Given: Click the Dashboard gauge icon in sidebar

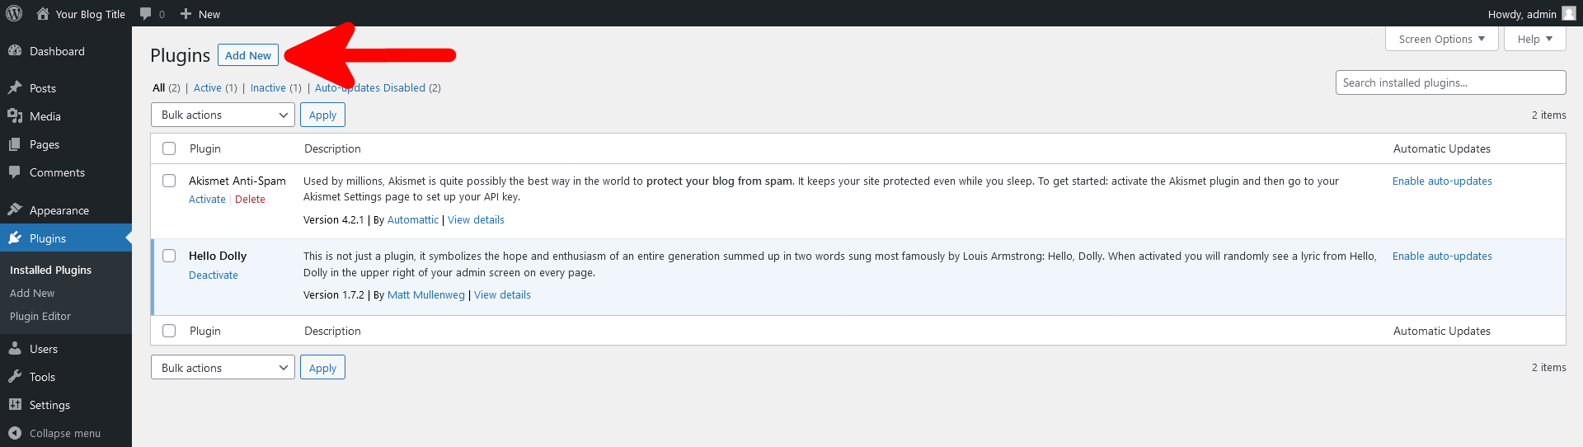Looking at the screenshot, I should (x=15, y=50).
